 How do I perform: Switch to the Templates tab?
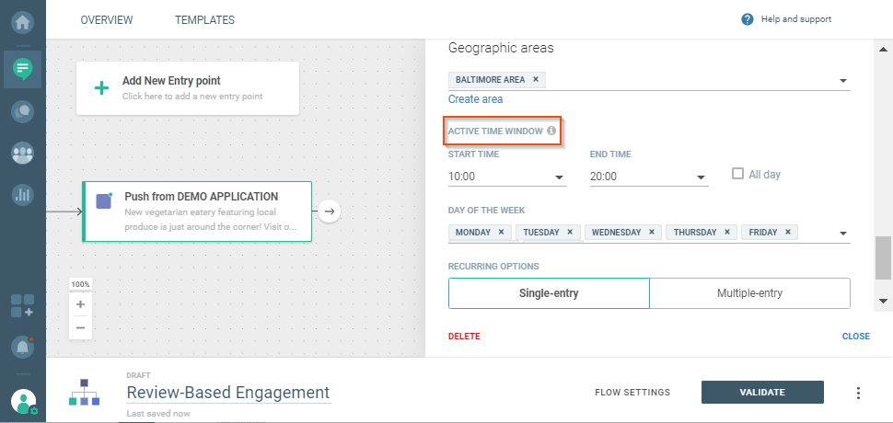[204, 19]
